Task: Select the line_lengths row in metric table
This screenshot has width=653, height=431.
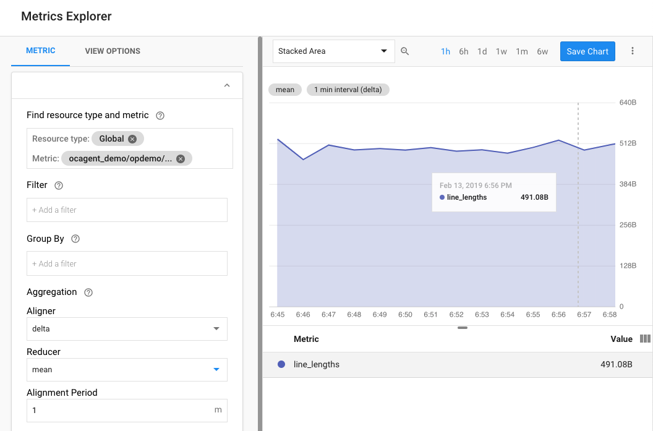Action: pyautogui.click(x=457, y=365)
